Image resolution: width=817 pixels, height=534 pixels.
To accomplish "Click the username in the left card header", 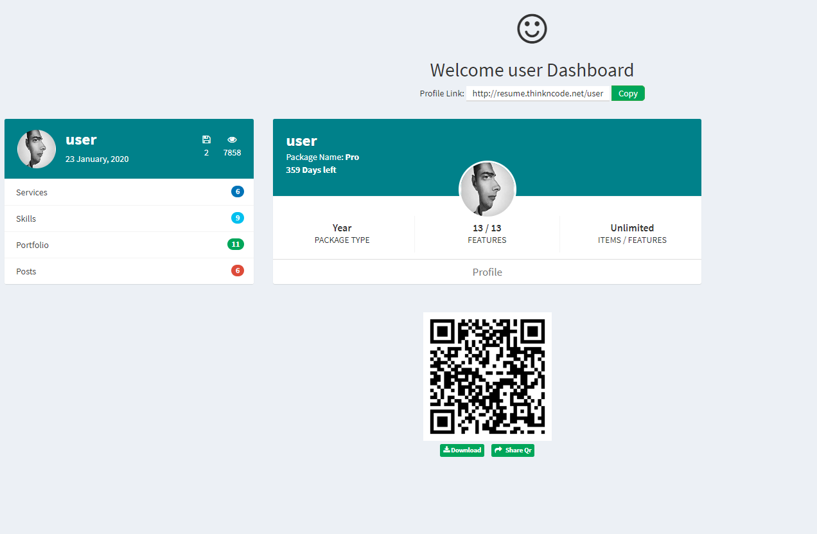I will pyautogui.click(x=81, y=139).
